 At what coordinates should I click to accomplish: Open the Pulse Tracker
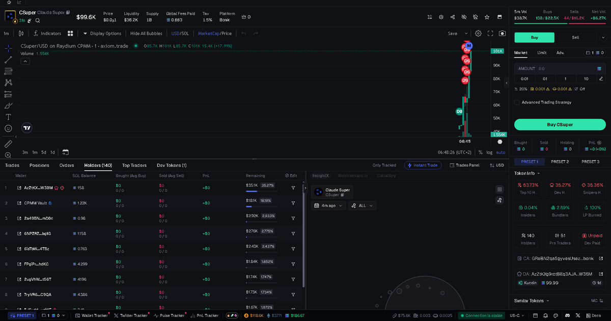coord(169,315)
